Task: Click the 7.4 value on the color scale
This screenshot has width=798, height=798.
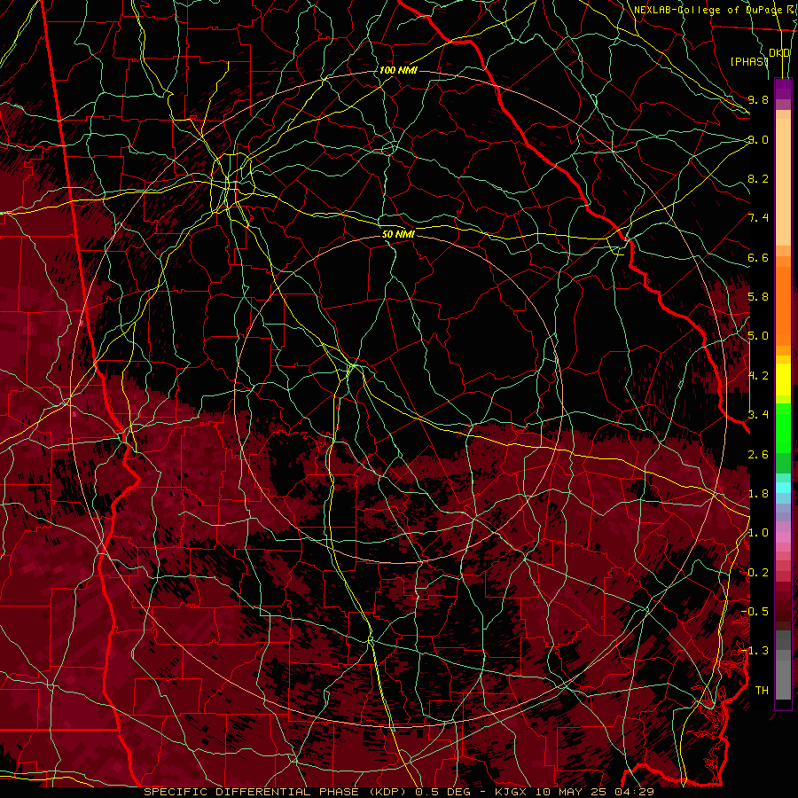Action: point(758,218)
